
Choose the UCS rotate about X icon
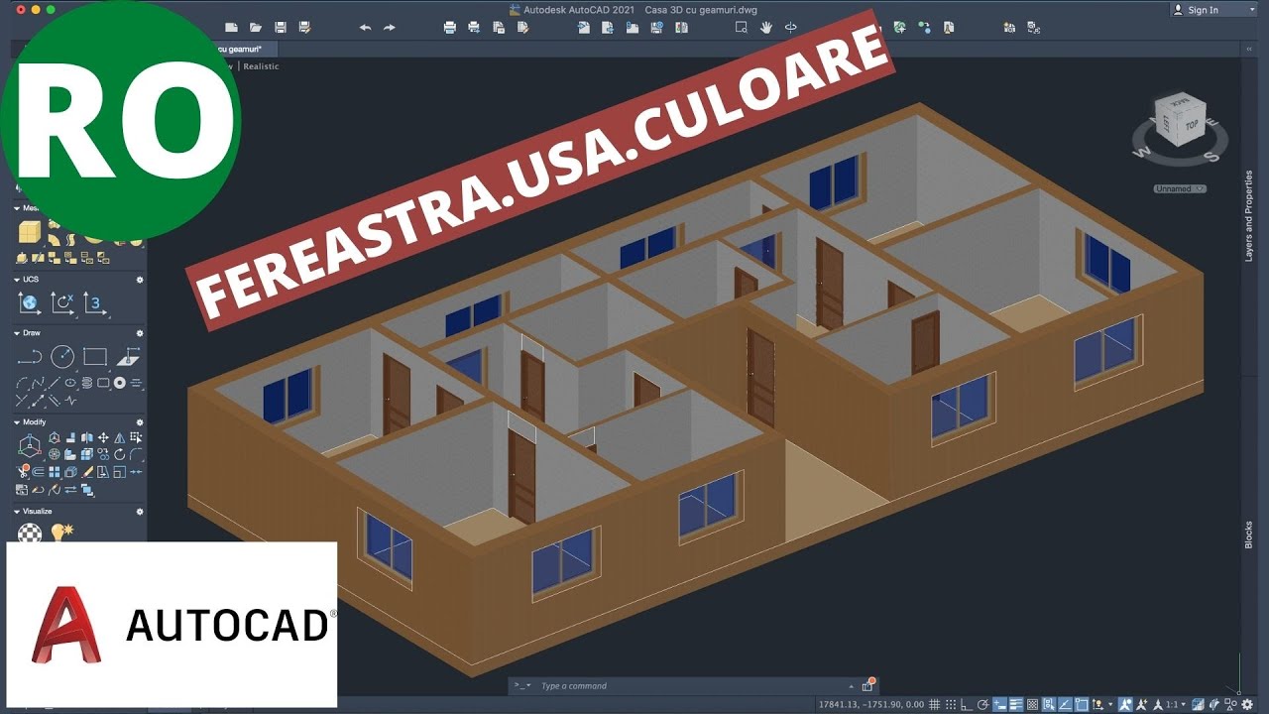pos(62,302)
